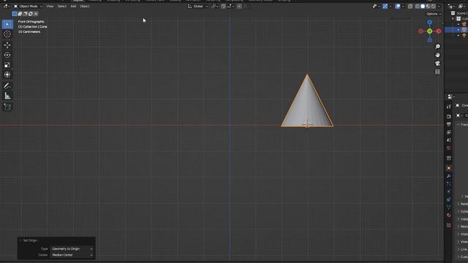Switch orthographic/perspective with the grid icon
468x263 pixels.
coord(437,72)
